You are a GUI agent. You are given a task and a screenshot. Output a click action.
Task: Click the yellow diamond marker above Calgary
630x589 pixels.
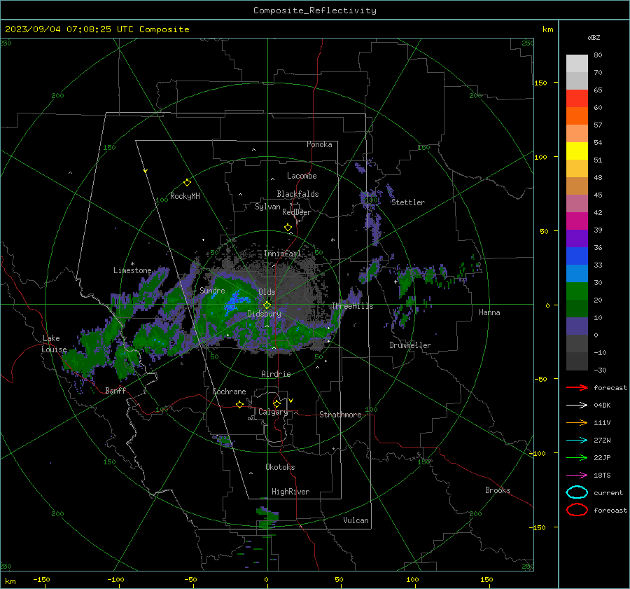[276, 403]
